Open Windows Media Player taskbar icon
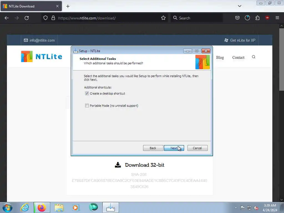The image size is (284, 213). [x=76, y=207]
